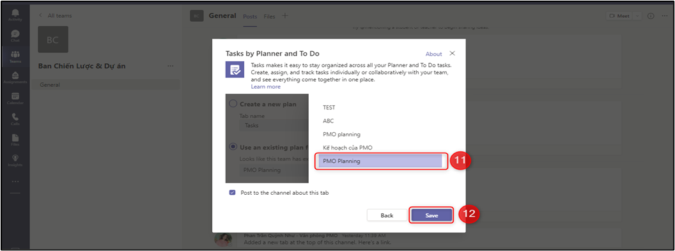Click the BC team avatar tile
Viewport: 675px width, 251px height.
point(53,40)
